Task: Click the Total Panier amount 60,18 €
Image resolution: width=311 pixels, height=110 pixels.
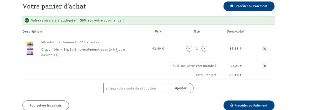Action: coord(236,75)
